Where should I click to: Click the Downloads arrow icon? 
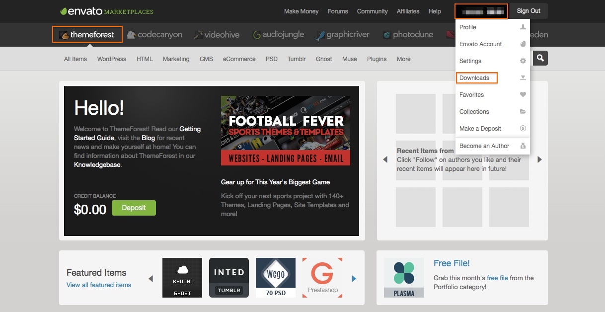pos(523,78)
